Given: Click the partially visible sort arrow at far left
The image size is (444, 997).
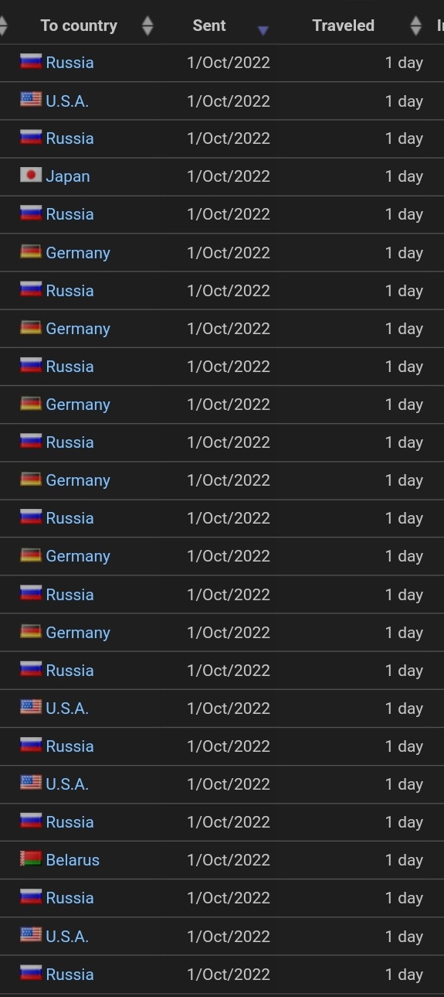Looking at the screenshot, I should click(x=3, y=26).
